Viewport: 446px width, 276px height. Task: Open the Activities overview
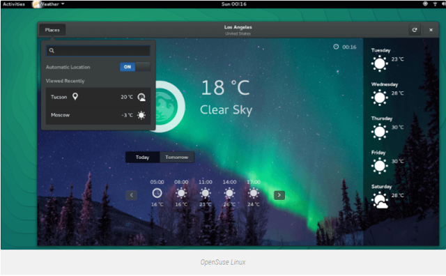pyautogui.click(x=14, y=4)
